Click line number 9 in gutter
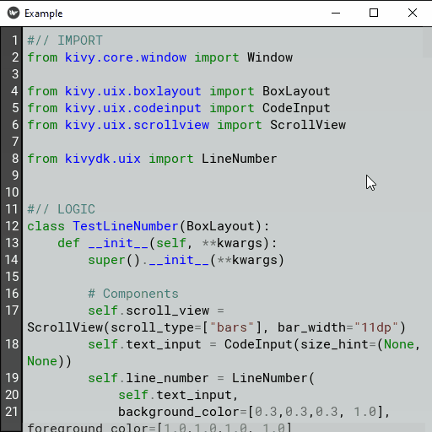 pyautogui.click(x=15, y=175)
